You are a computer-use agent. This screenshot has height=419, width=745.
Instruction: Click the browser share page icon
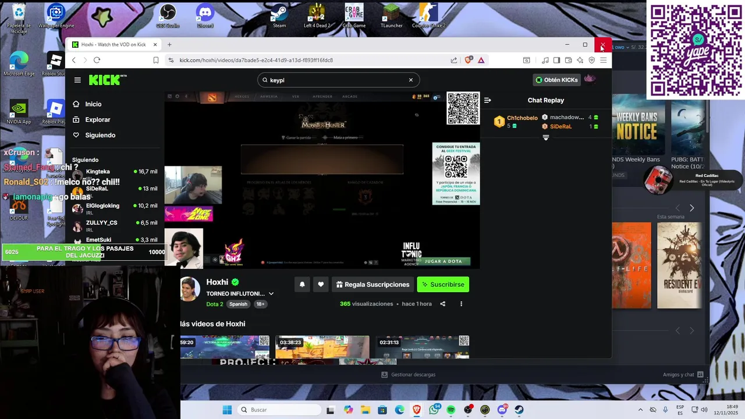point(454,60)
